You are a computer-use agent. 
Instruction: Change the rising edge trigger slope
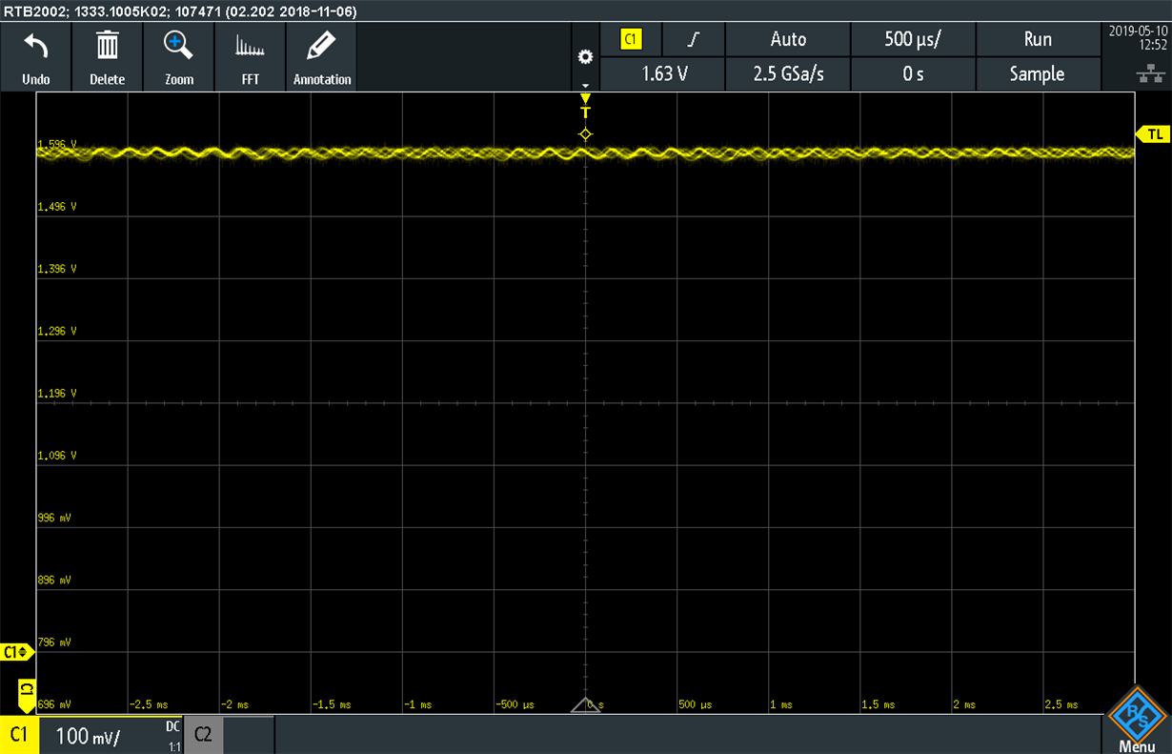[x=695, y=39]
